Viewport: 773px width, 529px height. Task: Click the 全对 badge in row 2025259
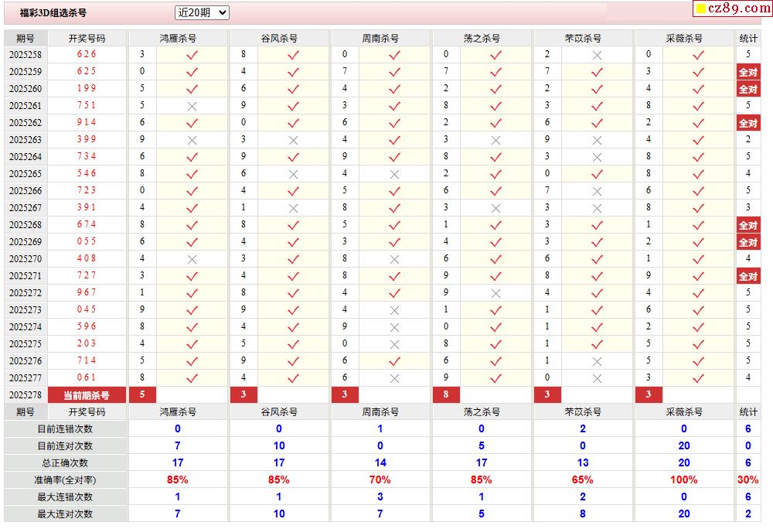[x=747, y=72]
